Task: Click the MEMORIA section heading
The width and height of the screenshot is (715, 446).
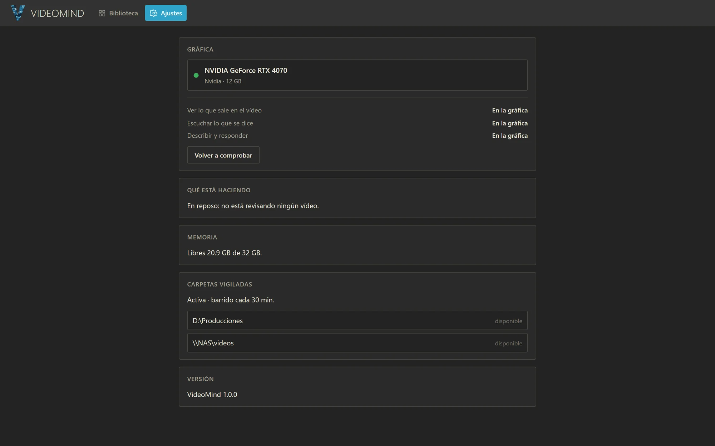Action: pyautogui.click(x=202, y=237)
